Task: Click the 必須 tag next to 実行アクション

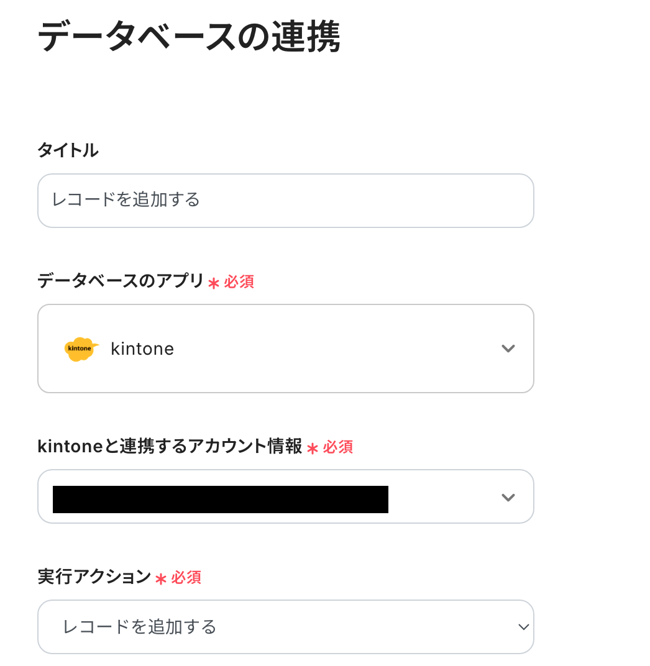Action: 186,578
